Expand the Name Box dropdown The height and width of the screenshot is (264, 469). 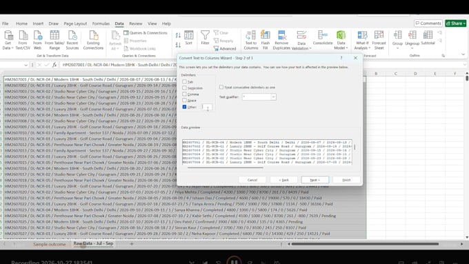point(26,65)
